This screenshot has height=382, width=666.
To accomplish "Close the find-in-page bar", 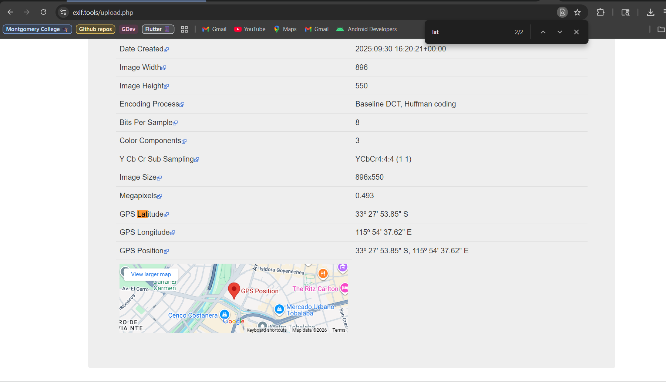I will (x=576, y=32).
